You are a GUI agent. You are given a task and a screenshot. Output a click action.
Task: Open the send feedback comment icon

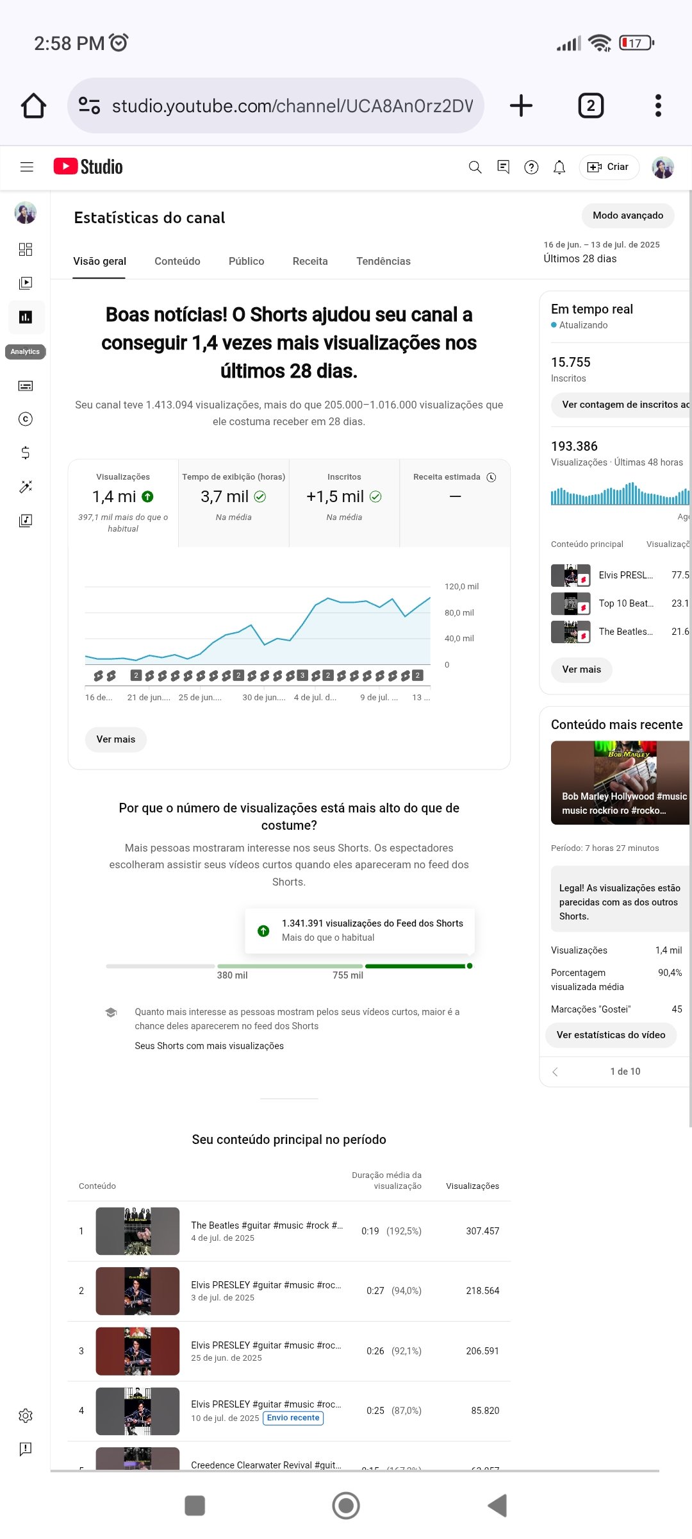(x=504, y=167)
